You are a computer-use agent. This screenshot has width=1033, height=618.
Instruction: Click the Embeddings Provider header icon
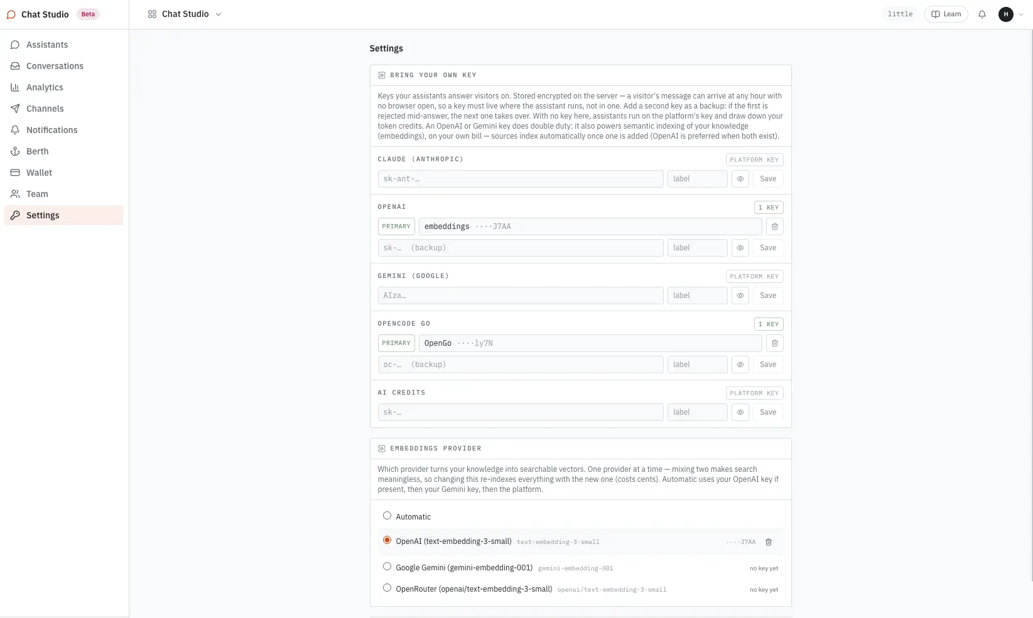(382, 449)
